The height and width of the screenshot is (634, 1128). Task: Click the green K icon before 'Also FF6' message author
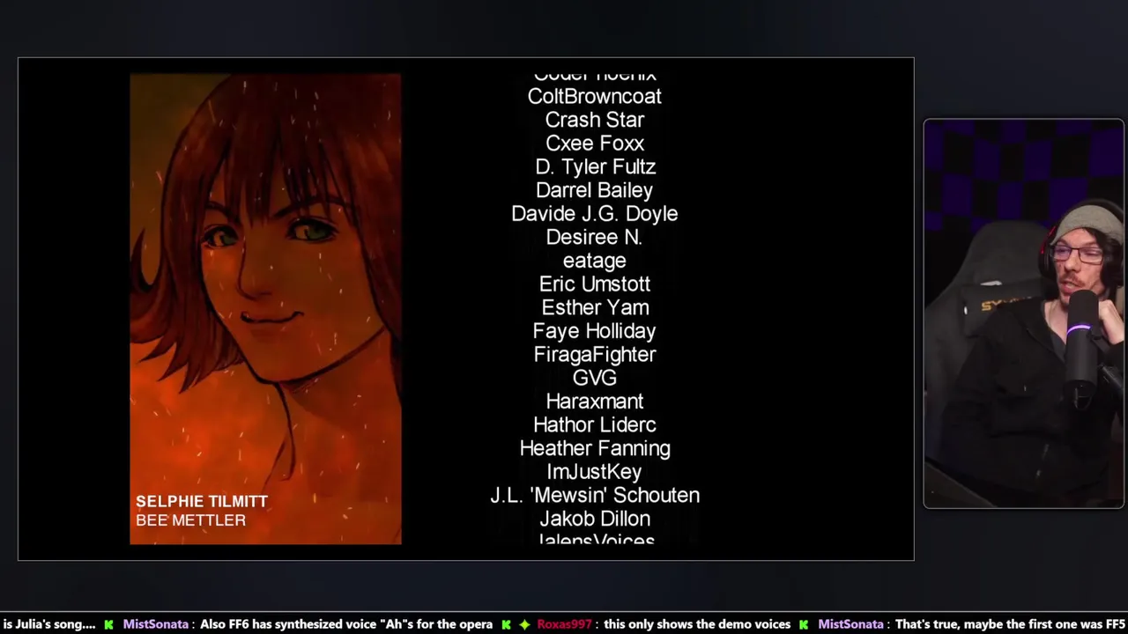pyautogui.click(x=108, y=624)
